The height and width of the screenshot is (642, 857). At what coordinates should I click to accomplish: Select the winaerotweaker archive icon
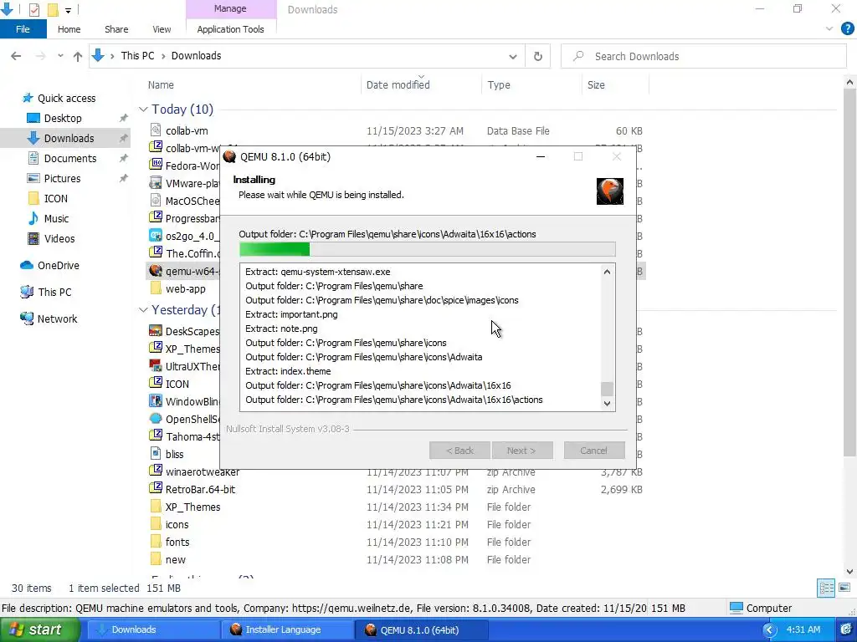[x=156, y=471]
